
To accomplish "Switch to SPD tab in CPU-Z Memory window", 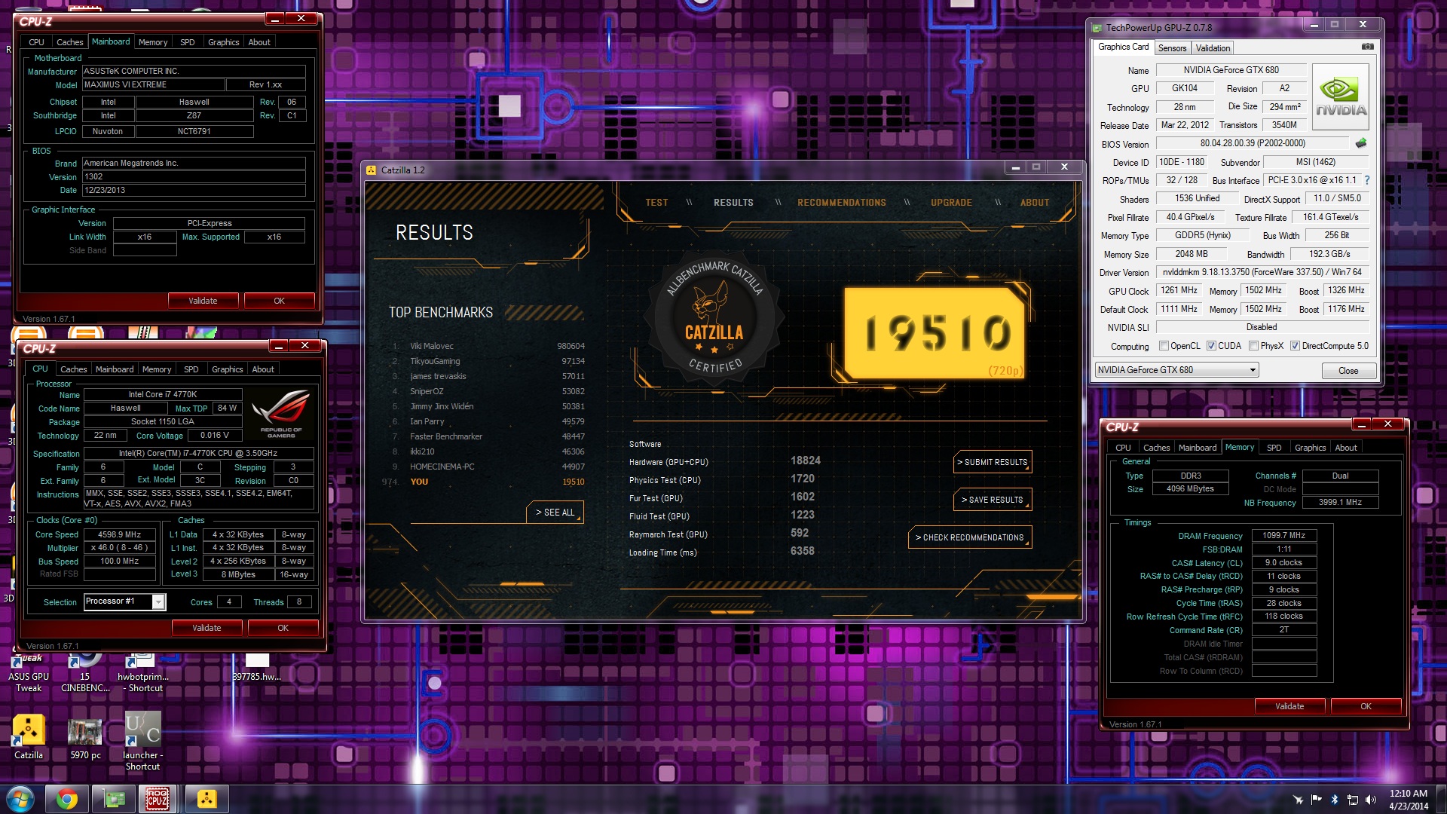I will click(1274, 448).
